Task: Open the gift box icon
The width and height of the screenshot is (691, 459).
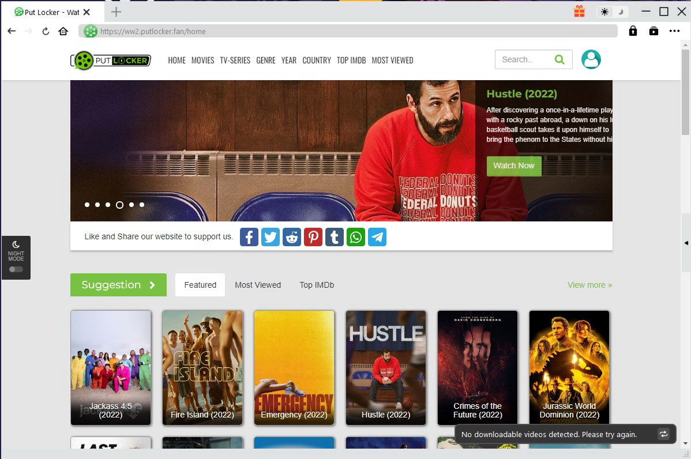Action: 579,12
